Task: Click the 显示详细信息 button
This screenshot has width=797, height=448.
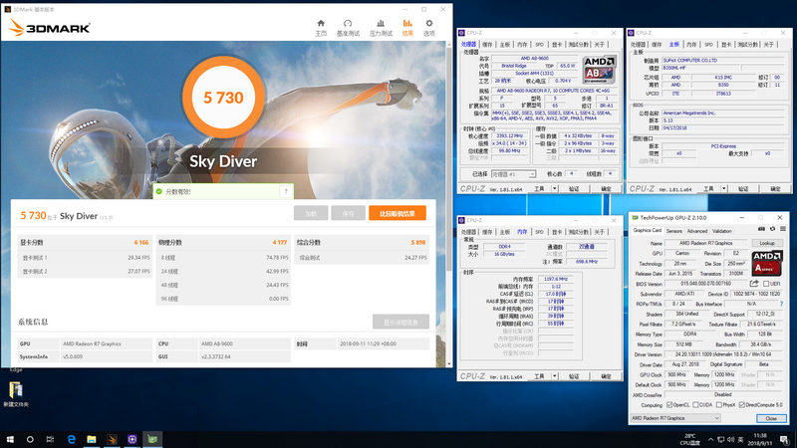Action: click(400, 322)
